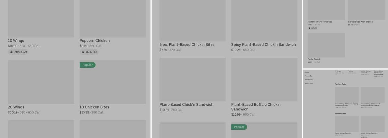Click Plant-Based Chick'n Sandwich image

(x=192, y=79)
